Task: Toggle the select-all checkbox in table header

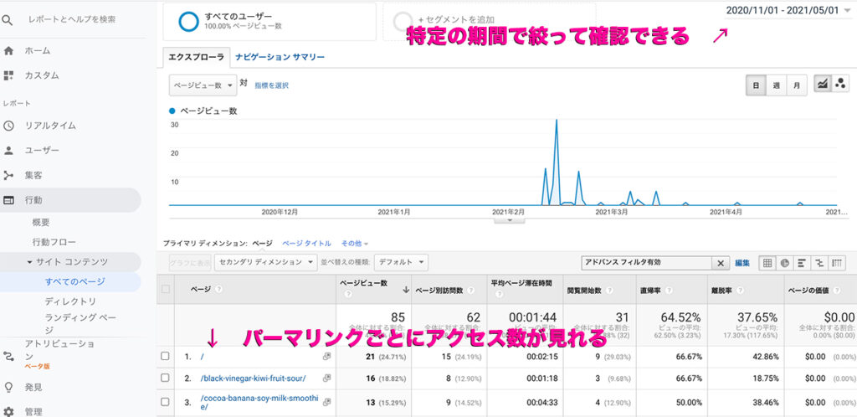Action: point(166,289)
